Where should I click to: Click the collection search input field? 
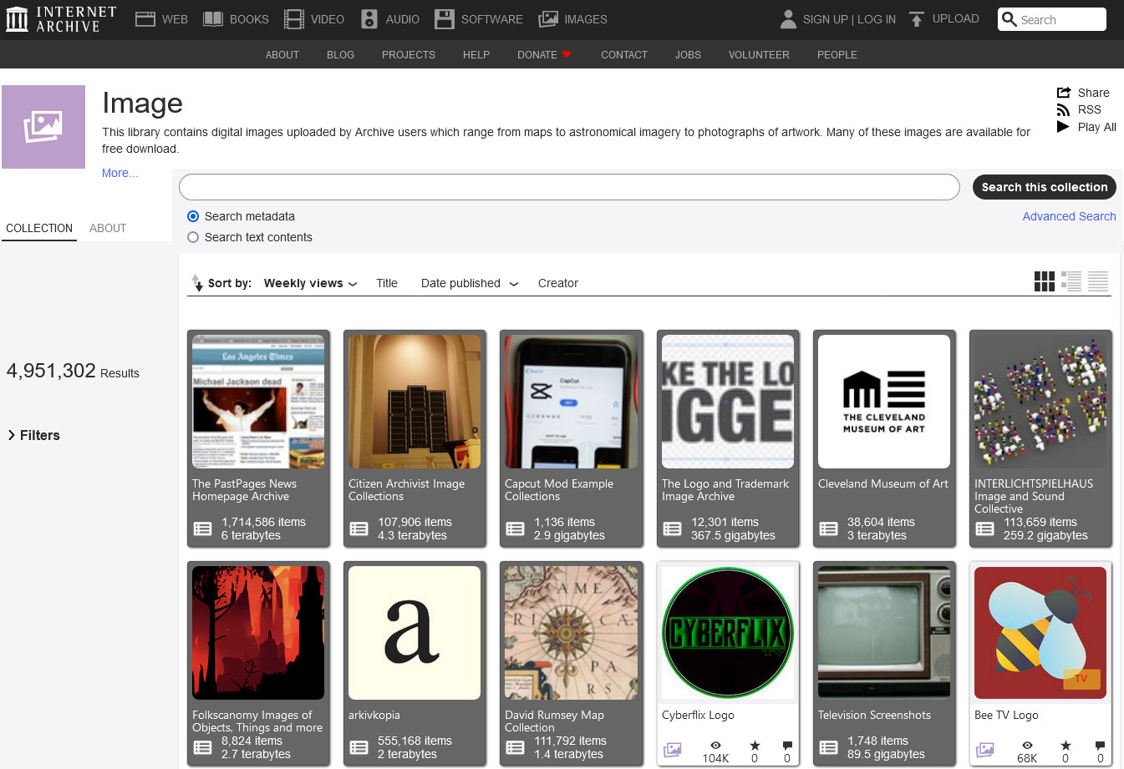click(x=569, y=187)
